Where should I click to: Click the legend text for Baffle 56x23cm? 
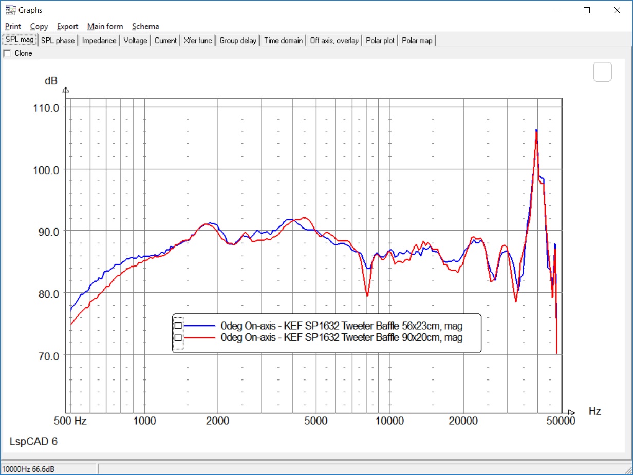(342, 325)
